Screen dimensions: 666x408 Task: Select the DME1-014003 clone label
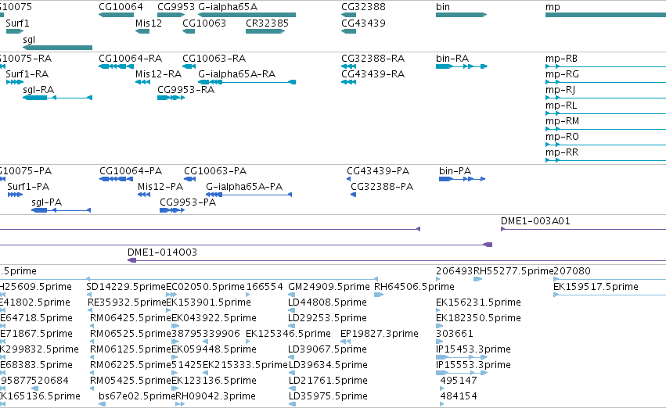point(162,252)
